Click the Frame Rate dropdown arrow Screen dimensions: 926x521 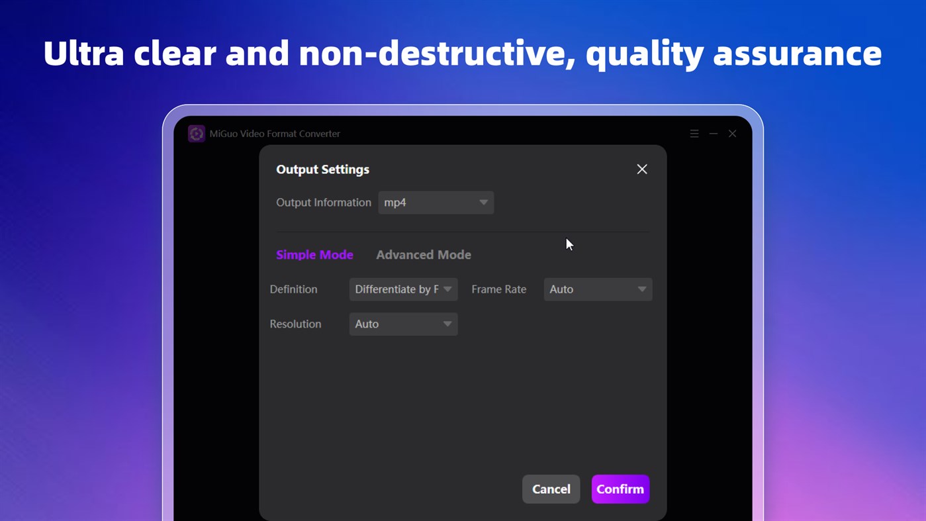[x=641, y=289]
